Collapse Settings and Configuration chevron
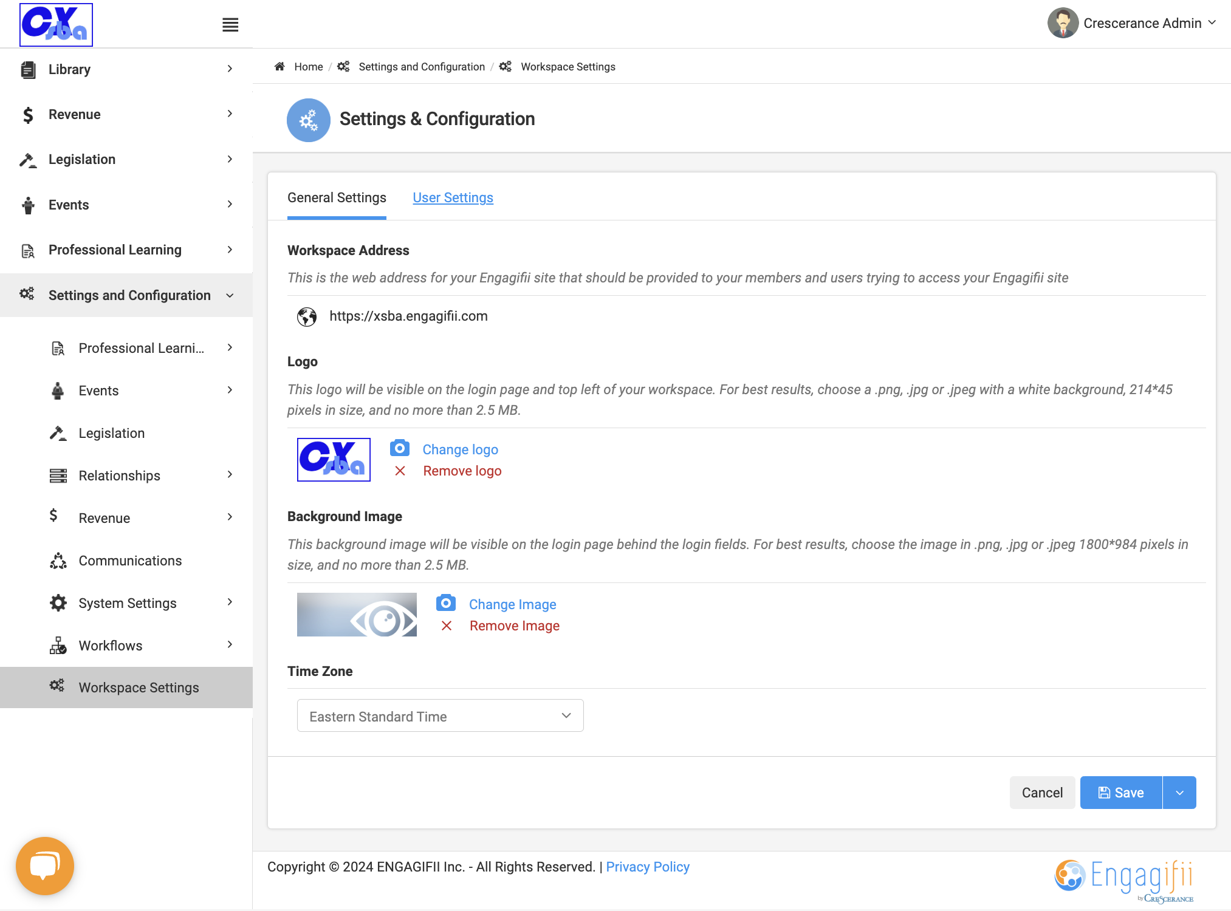This screenshot has width=1231, height=911. click(230, 295)
